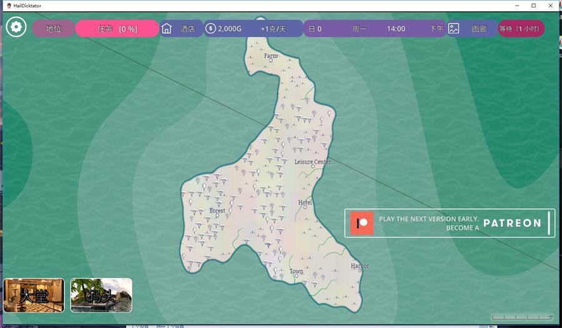Open the 地位 status panel

coord(54,29)
